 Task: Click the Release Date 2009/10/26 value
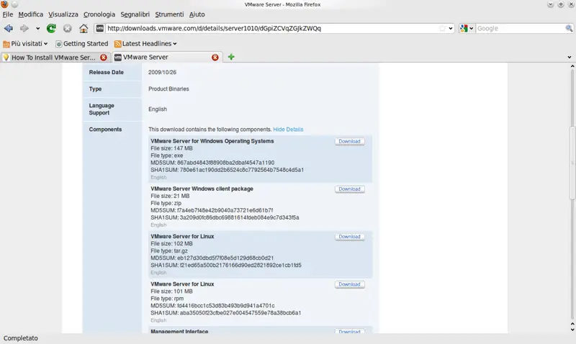163,72
